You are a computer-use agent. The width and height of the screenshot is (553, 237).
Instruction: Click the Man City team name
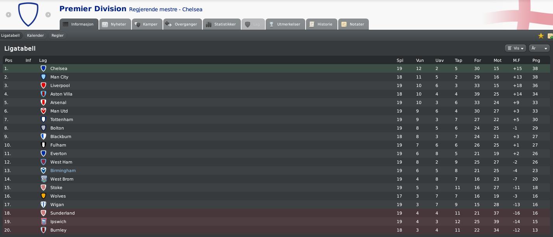point(59,77)
